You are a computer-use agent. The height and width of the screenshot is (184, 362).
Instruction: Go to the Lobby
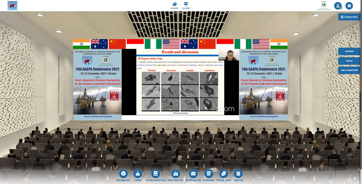(x=138, y=176)
